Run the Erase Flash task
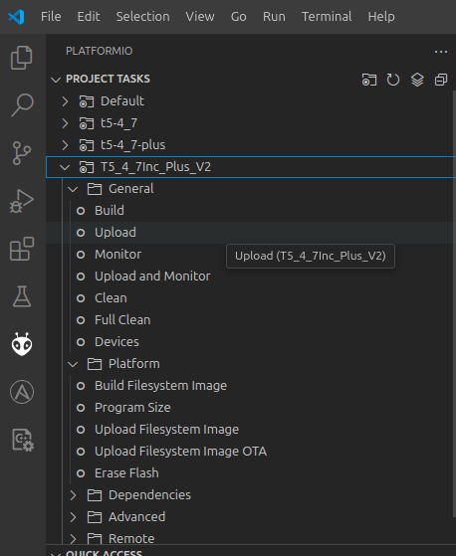The height and width of the screenshot is (556, 456). click(x=126, y=473)
